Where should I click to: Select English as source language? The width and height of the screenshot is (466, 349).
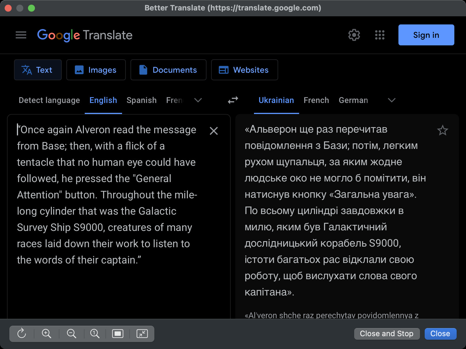pos(103,100)
